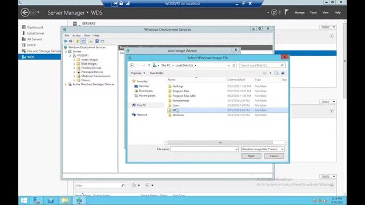This screenshot has width=365, height=205.
Task: Select the PerfLogs folder
Action: pos(178,86)
